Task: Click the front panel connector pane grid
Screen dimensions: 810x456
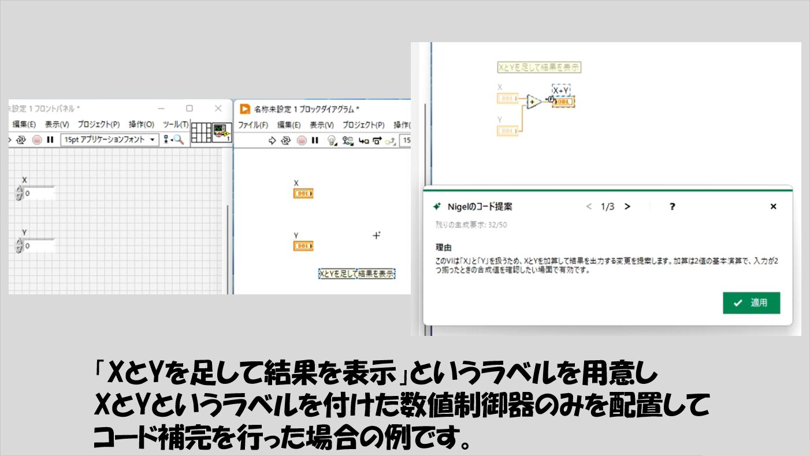Action: (200, 132)
